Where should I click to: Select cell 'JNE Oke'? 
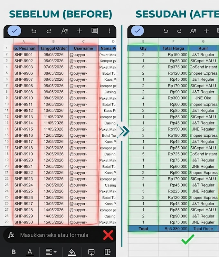pyautogui.click(x=203, y=98)
